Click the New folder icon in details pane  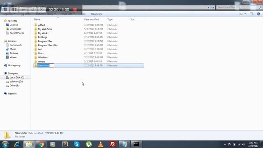pos(7,135)
